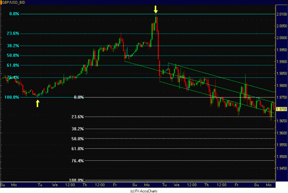Screen dimensions: 288x193
Task: Click the 1.9900 price axis label
Action: click(282, 62)
